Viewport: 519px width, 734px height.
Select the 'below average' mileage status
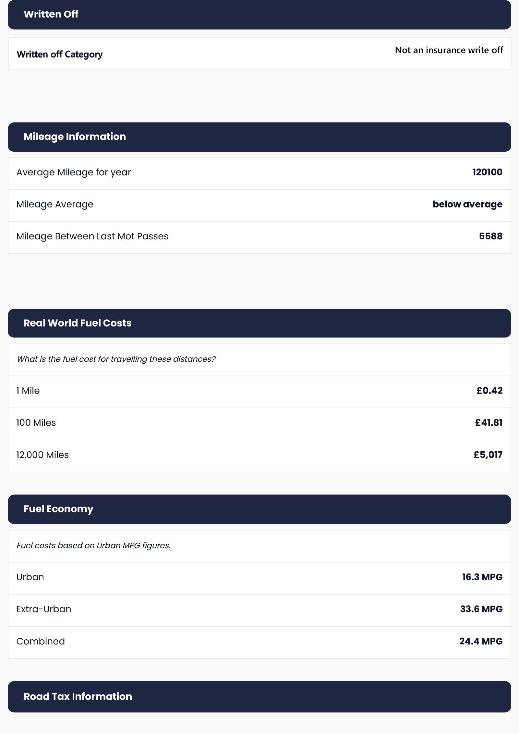pos(467,204)
